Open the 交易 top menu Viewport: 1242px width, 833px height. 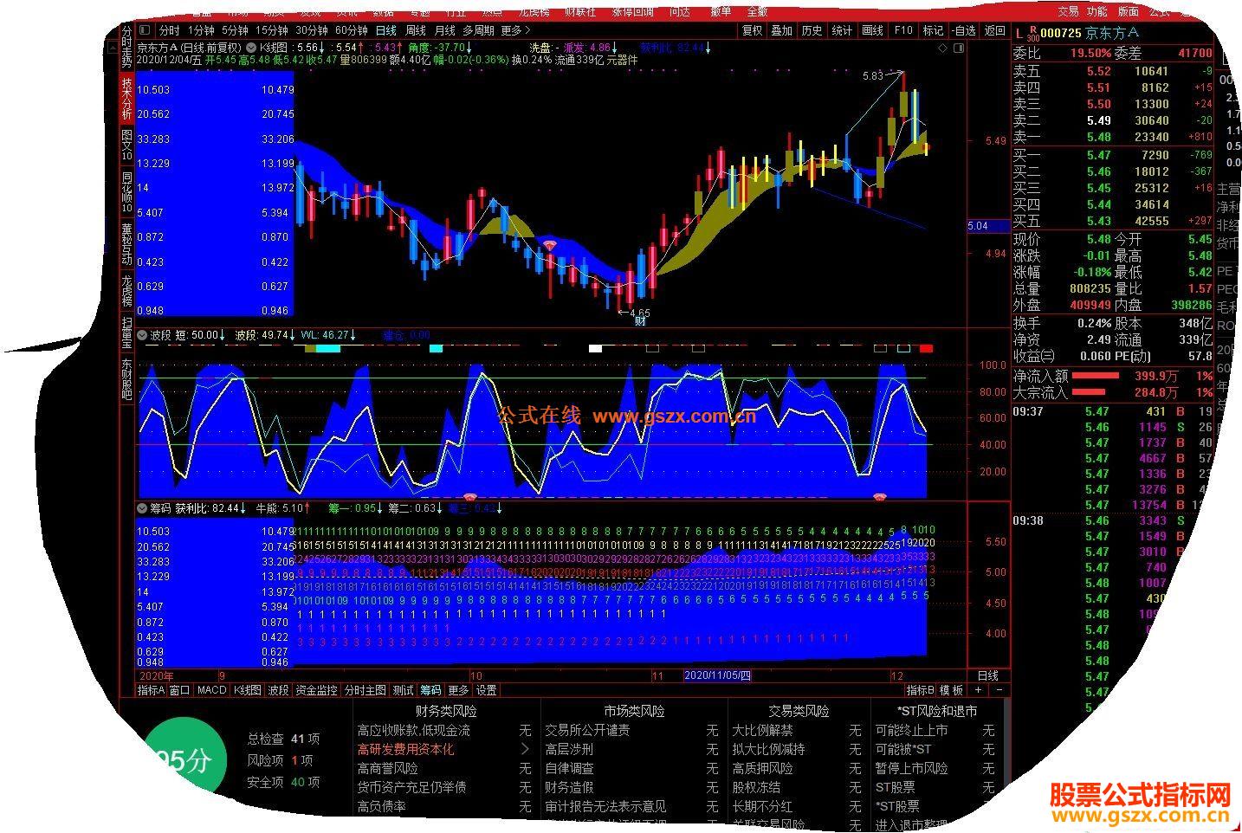[1069, 11]
